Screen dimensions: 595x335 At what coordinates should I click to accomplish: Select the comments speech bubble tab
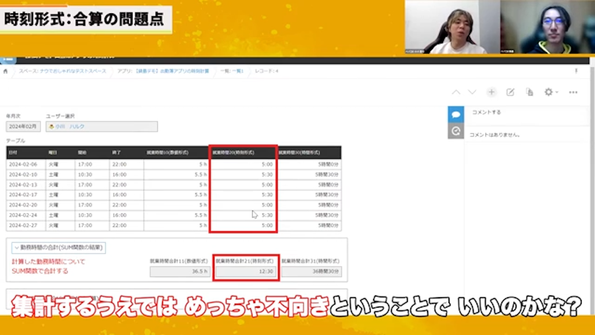[x=456, y=115]
